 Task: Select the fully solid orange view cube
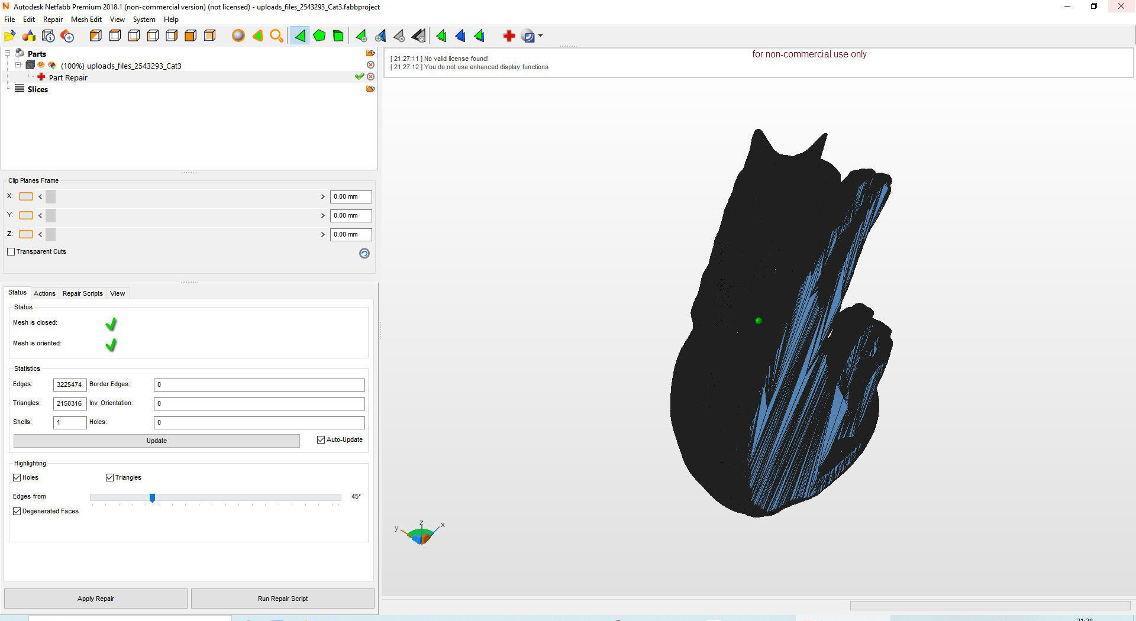(x=191, y=36)
